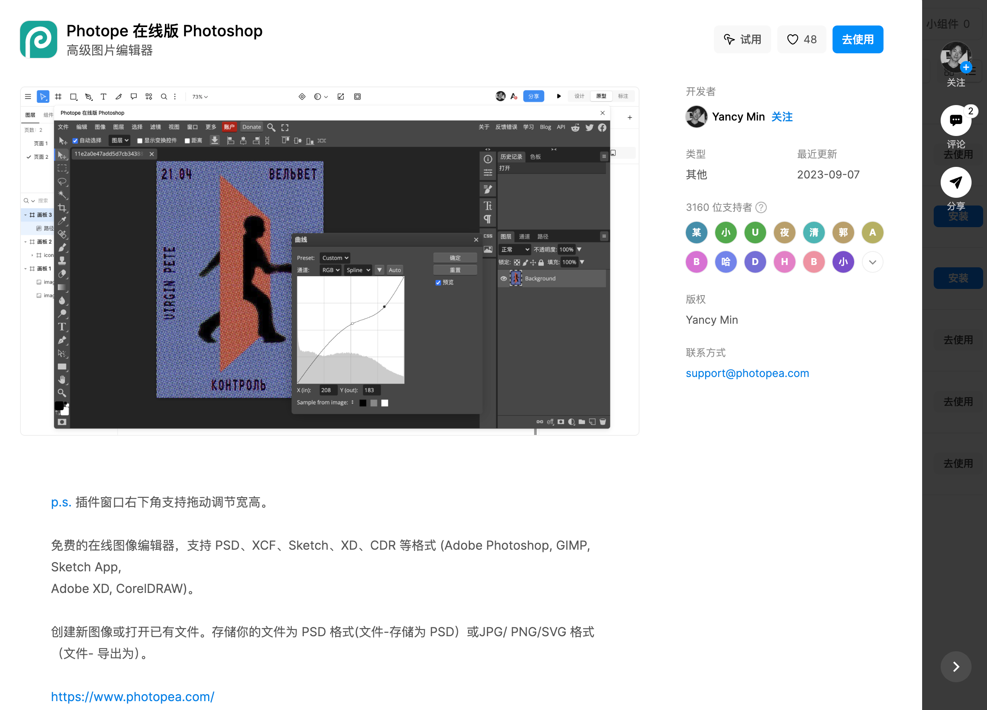The width and height of the screenshot is (987, 710).
Task: Hide the Background layer with eye icon
Action: pyautogui.click(x=504, y=278)
